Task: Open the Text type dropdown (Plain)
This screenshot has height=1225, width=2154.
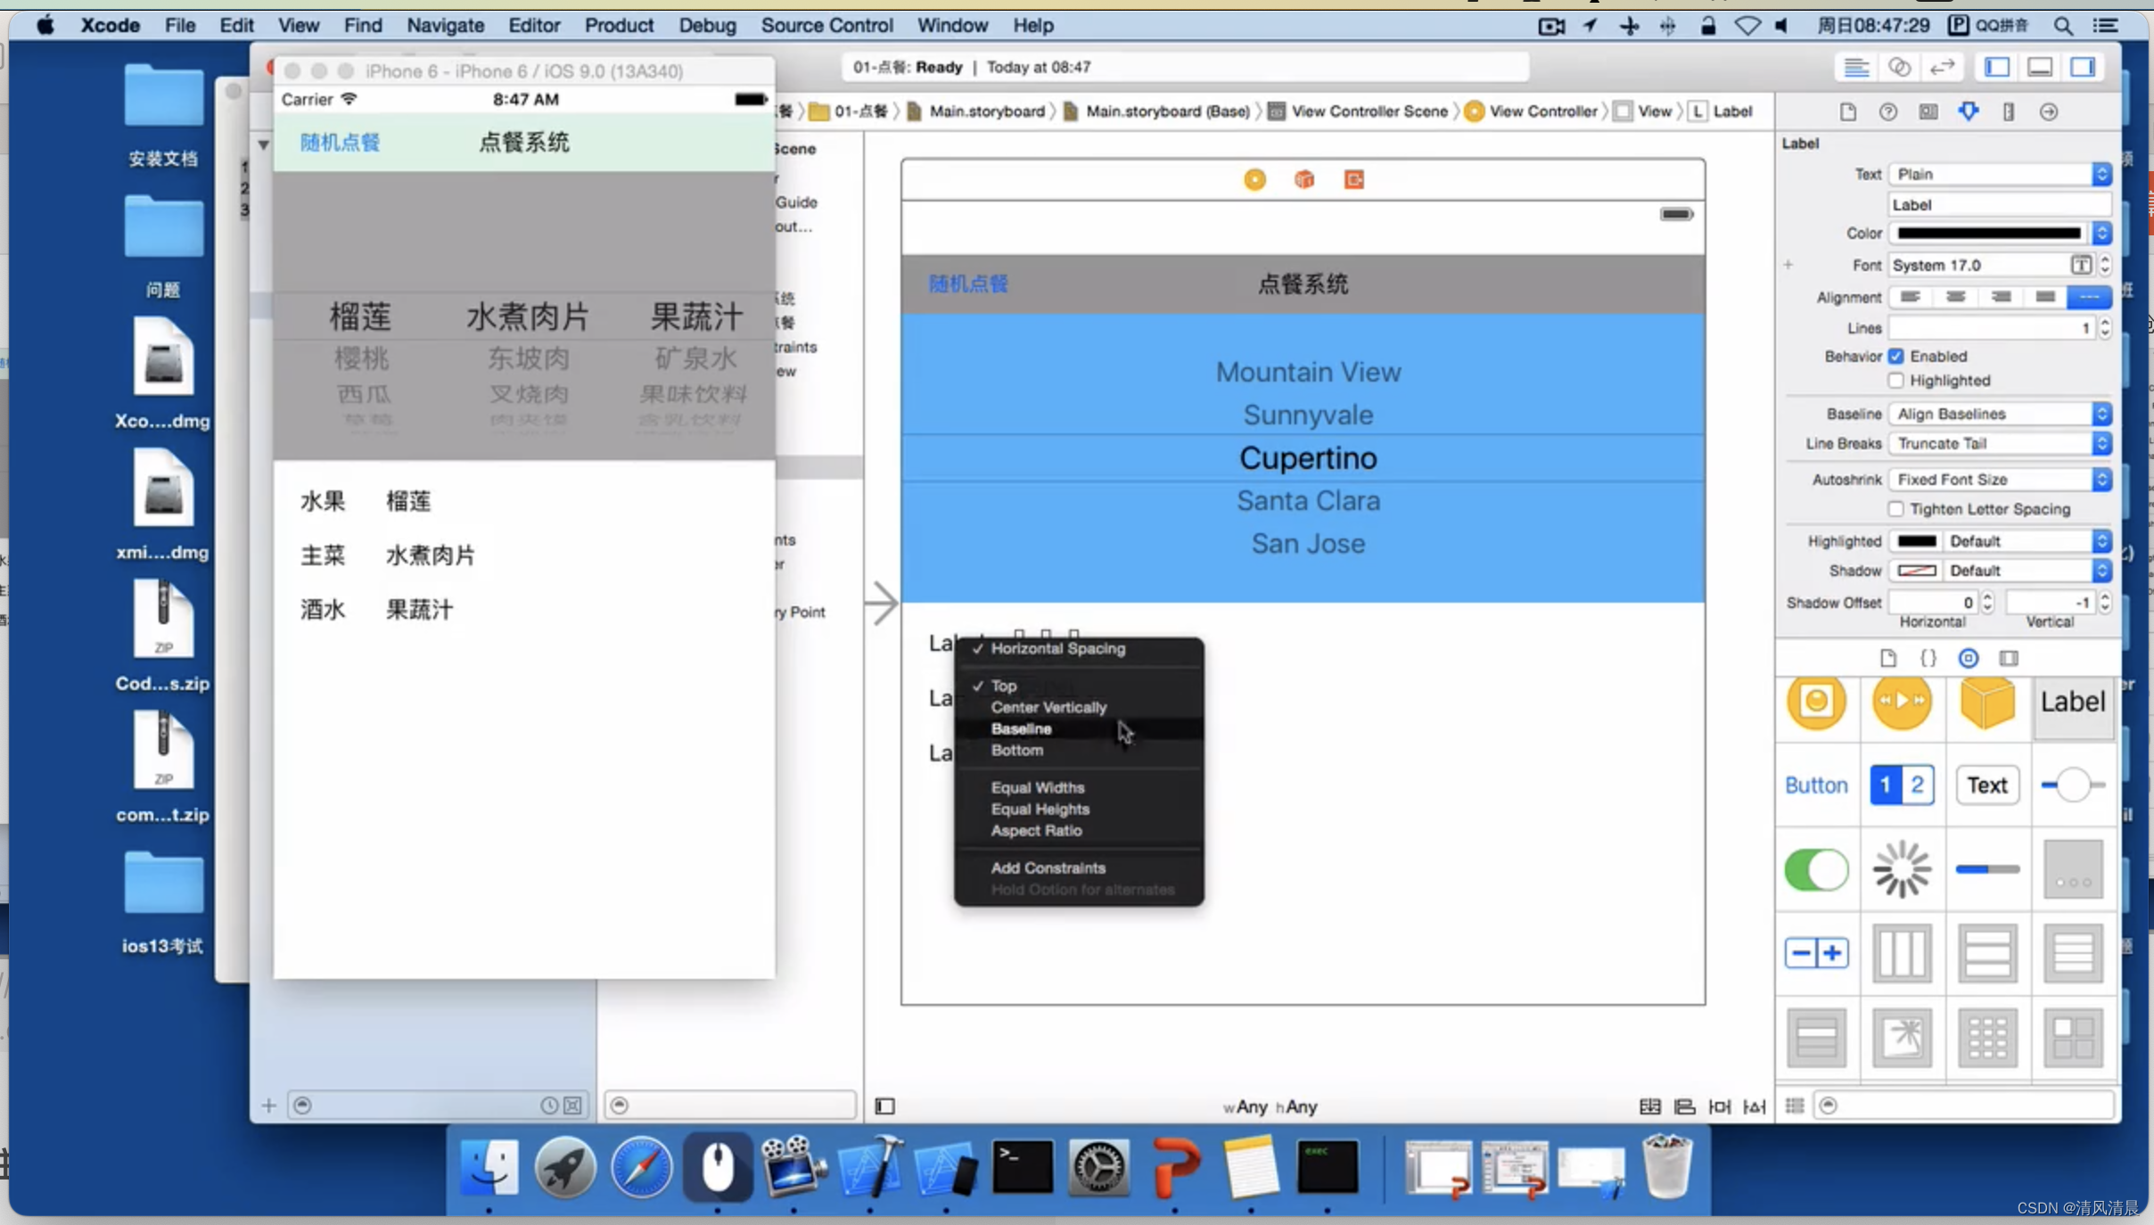Action: [x=2000, y=174]
